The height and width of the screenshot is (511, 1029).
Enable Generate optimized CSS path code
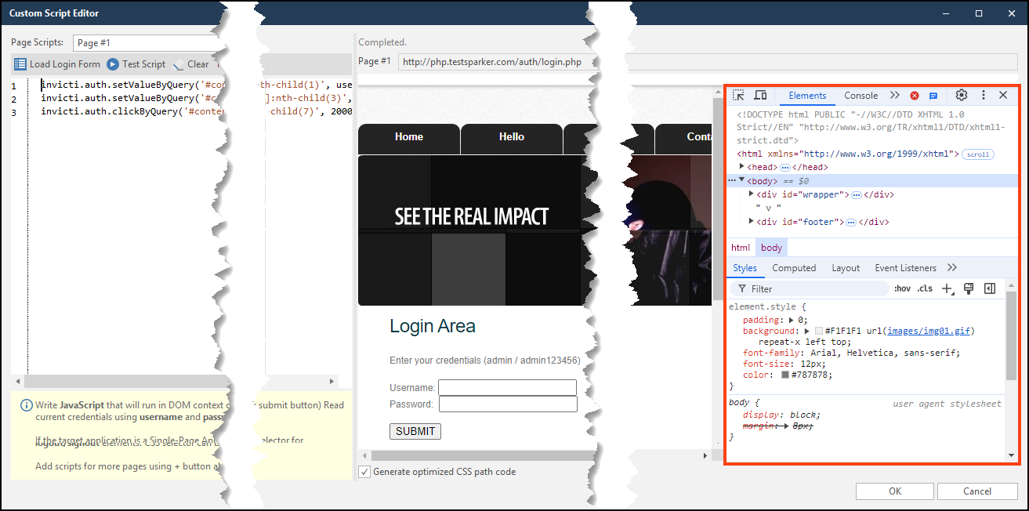click(365, 471)
